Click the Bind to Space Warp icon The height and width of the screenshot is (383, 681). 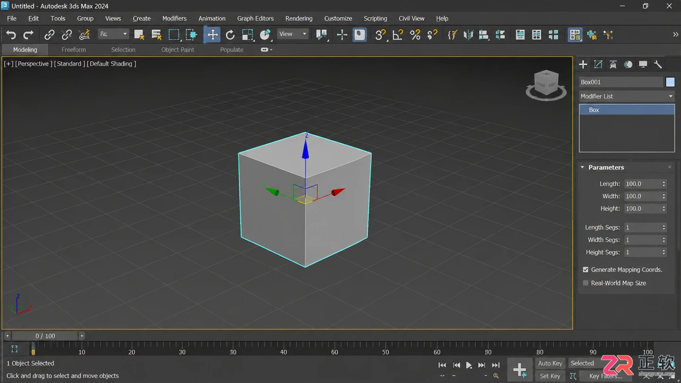tap(84, 35)
